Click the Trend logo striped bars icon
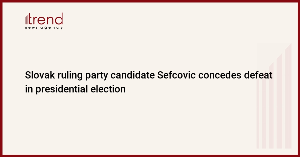300x157 pixels. pos(27,19)
